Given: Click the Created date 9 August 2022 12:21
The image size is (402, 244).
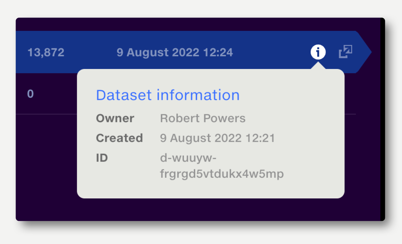Looking at the screenshot, I should click(217, 138).
